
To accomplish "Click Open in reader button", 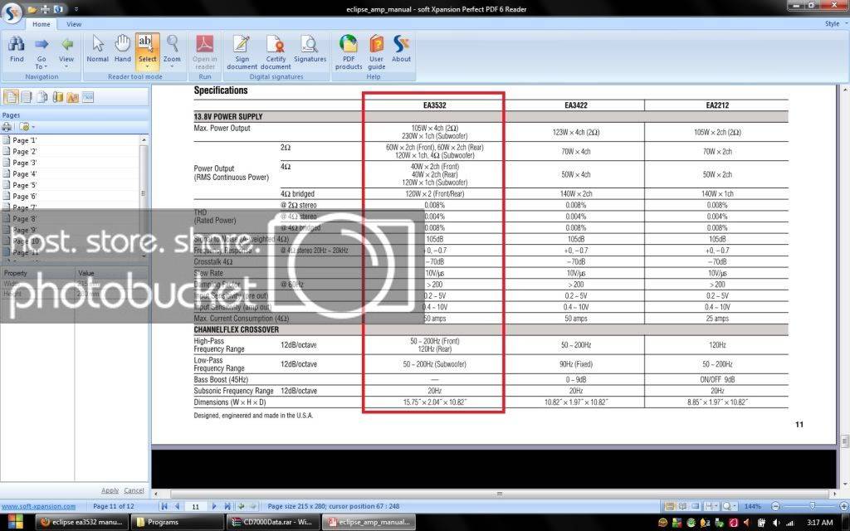I will click(x=205, y=52).
